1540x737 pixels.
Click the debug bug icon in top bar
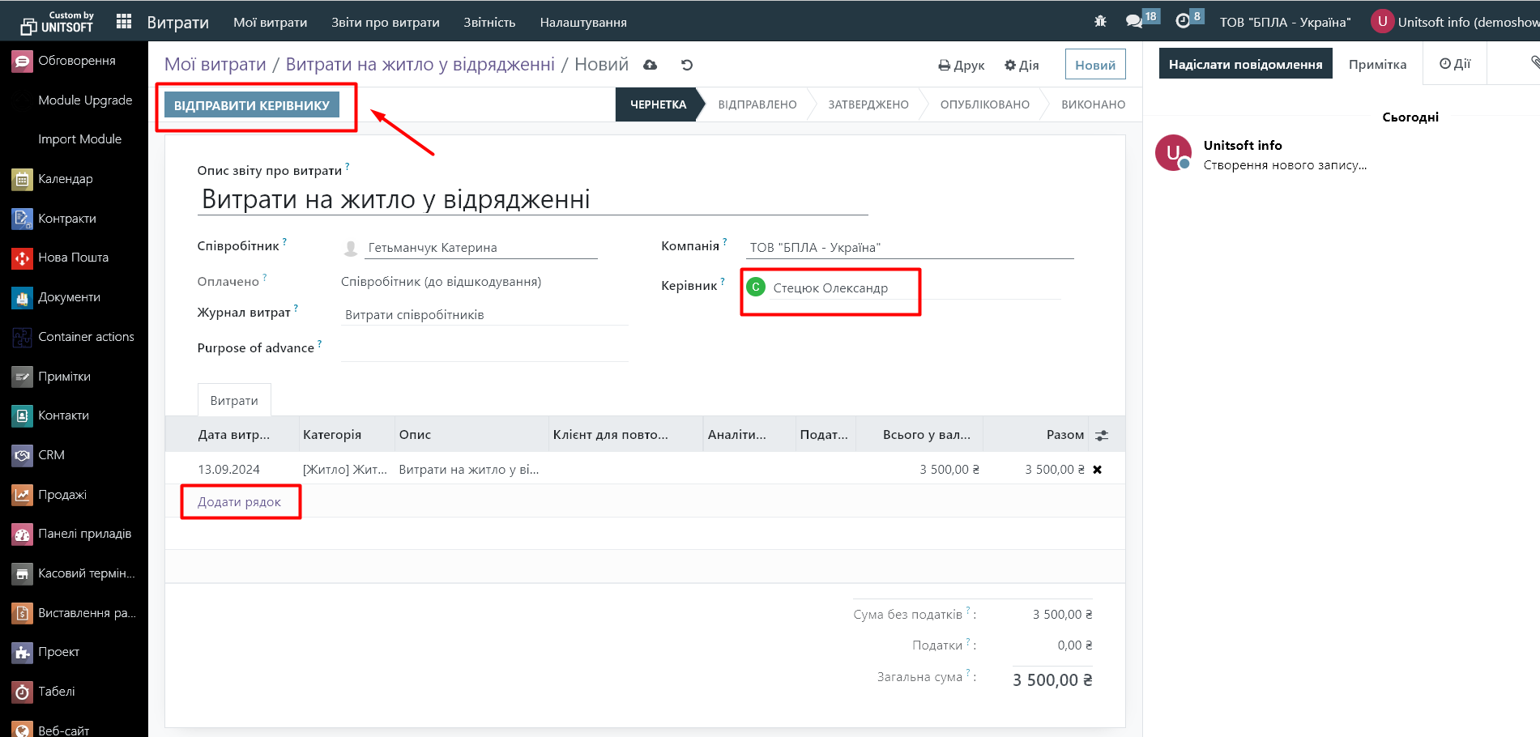tap(1100, 22)
